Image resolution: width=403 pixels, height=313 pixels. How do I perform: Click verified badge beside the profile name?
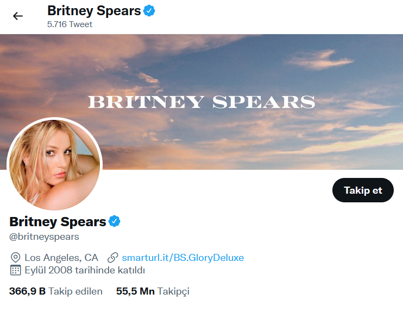coord(114,221)
